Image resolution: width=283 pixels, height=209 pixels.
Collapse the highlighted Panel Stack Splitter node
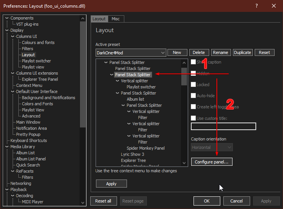pos(112,75)
